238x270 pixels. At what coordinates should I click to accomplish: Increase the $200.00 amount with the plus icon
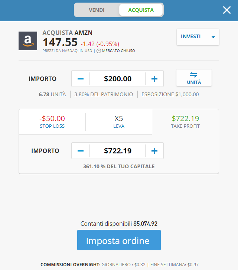point(154,79)
